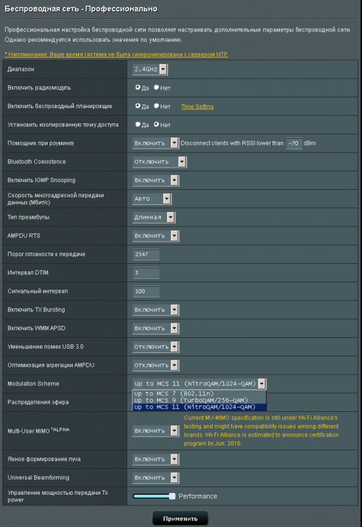The image size is (362, 527).
Task: Click the Применить button
Action: pyautogui.click(x=180, y=519)
